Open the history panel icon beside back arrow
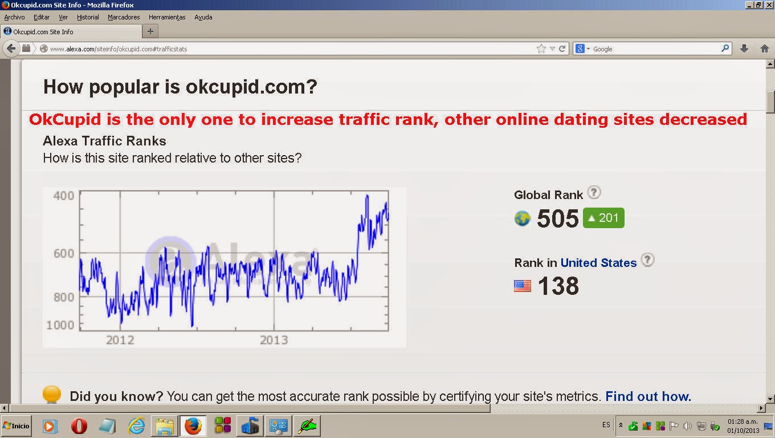Screen dimensions: 775x438 (26, 48)
